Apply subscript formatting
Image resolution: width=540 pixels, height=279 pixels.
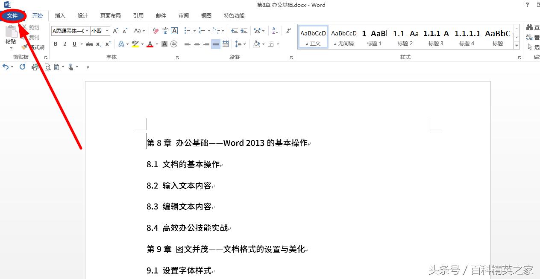coord(99,44)
